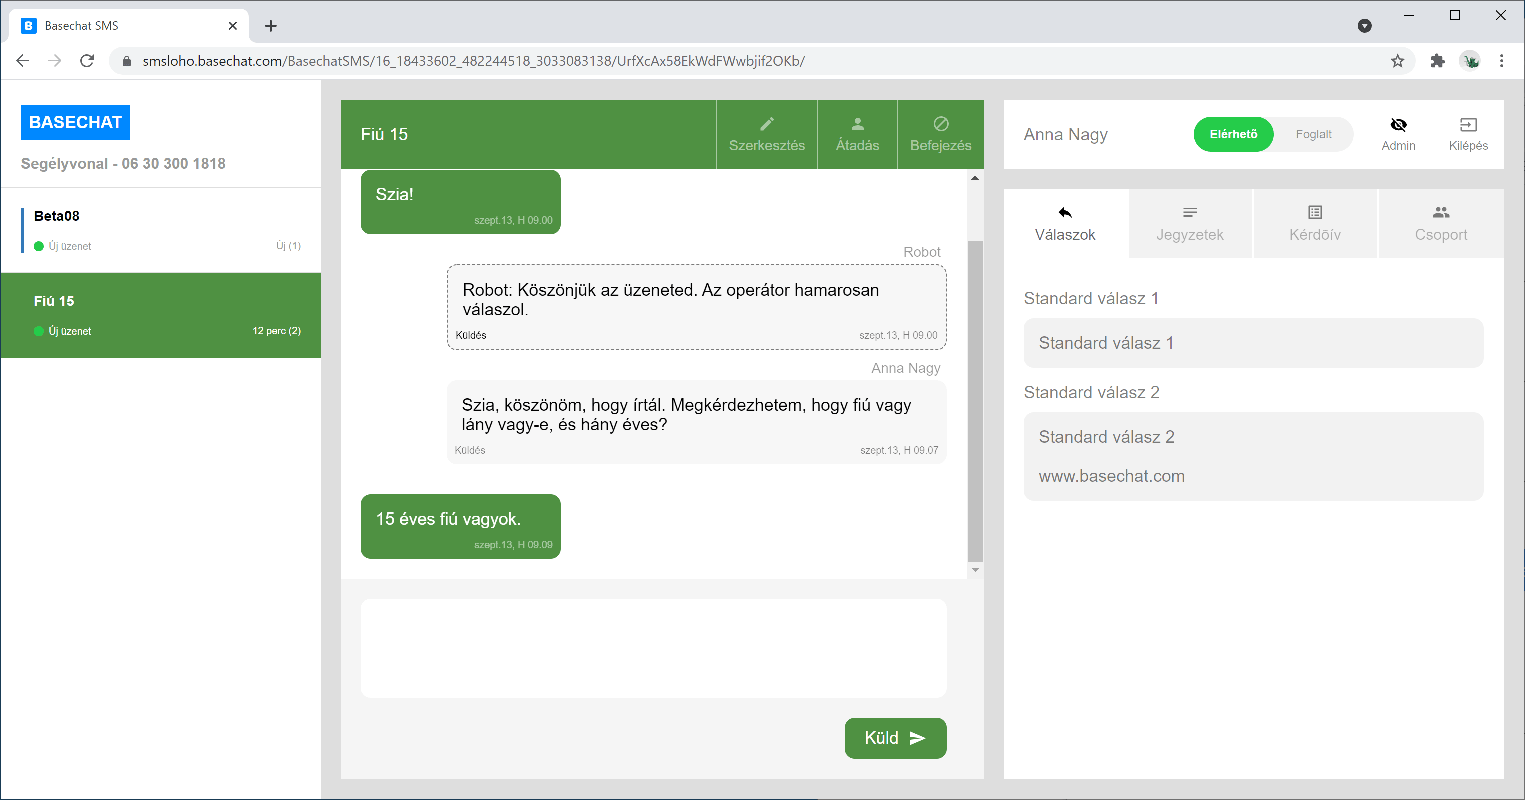Reload the page with the refresh icon
This screenshot has width=1525, height=800.
click(x=87, y=61)
